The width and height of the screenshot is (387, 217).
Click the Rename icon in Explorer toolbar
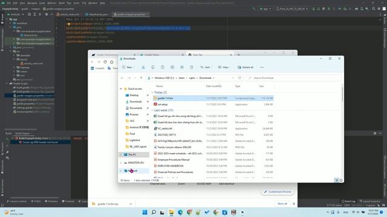coord(172,67)
